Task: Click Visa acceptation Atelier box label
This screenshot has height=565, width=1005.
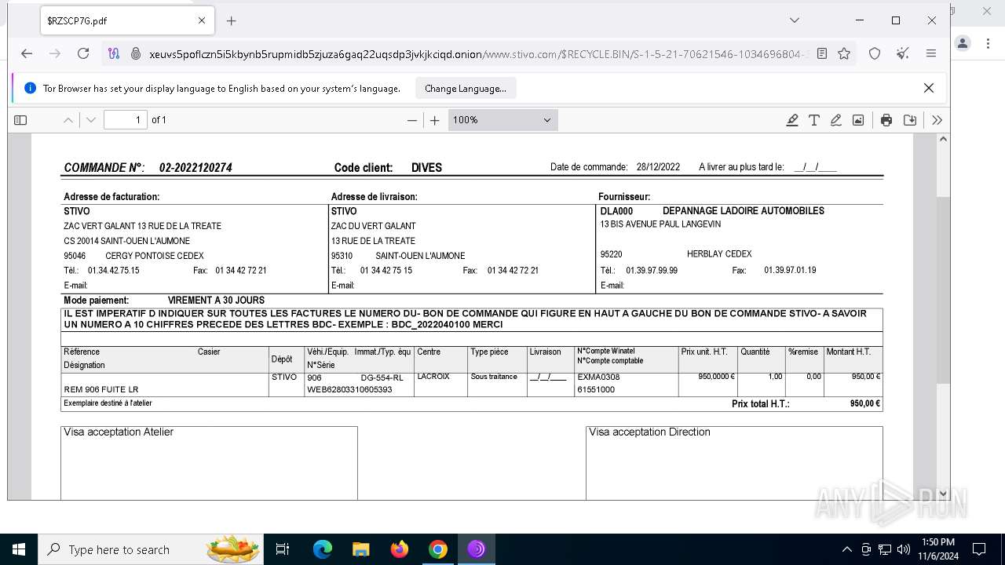Action: pos(119,432)
